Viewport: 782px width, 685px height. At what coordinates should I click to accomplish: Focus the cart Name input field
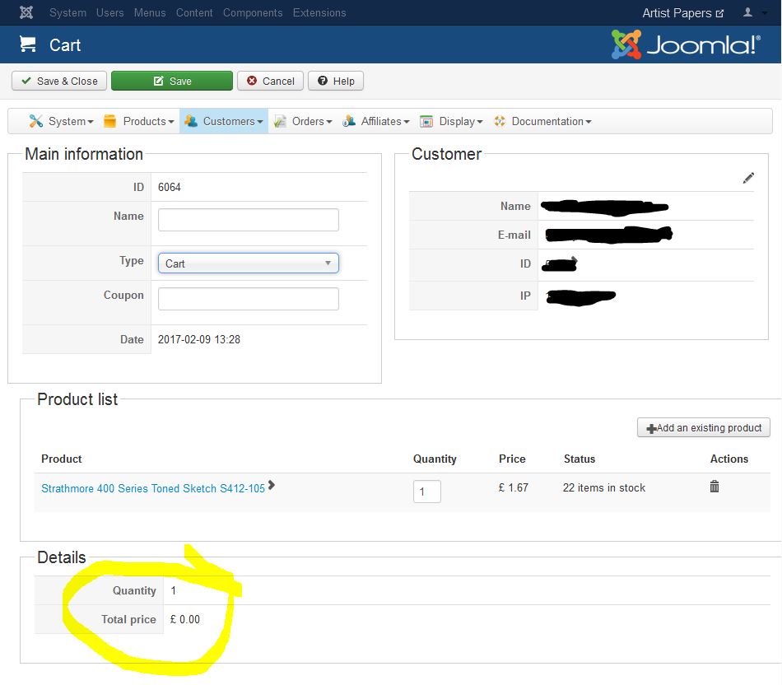click(249, 220)
